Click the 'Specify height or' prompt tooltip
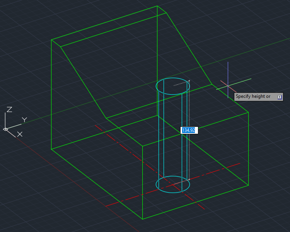 pos(259,97)
